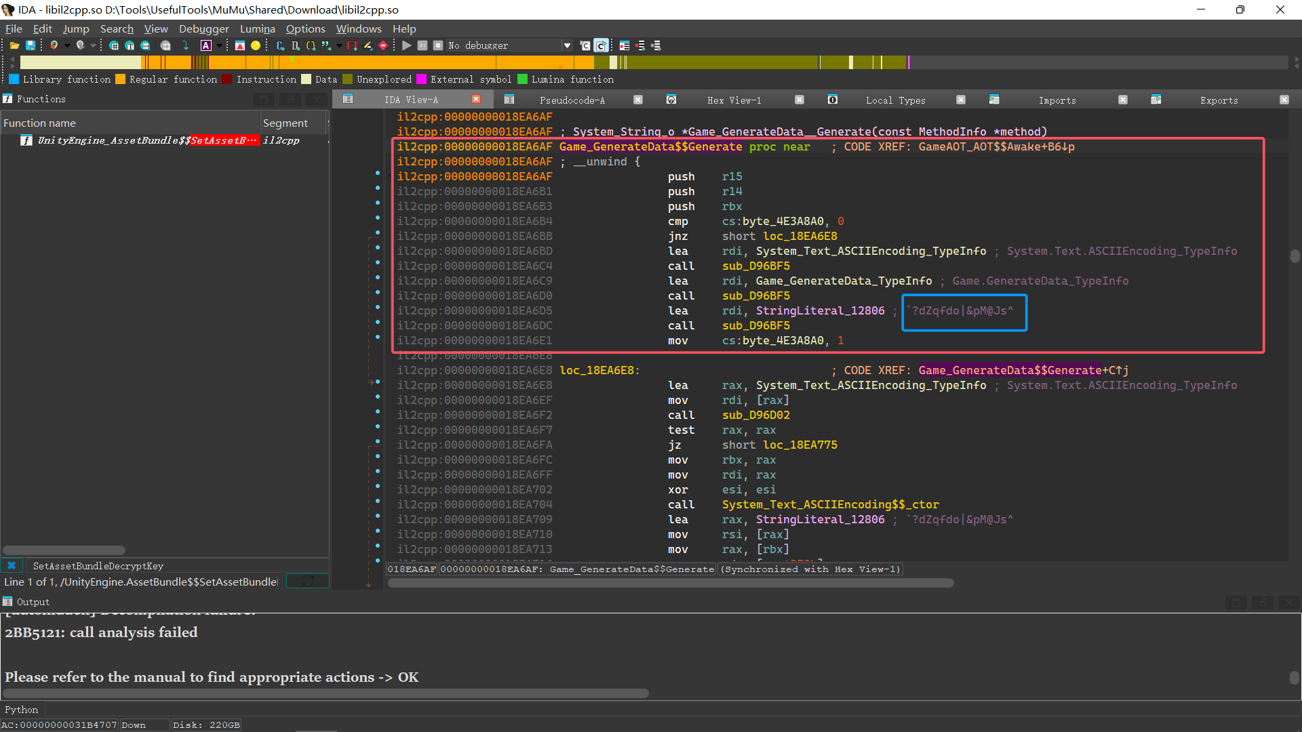Expand the dropdown next to text view icon
The height and width of the screenshot is (732, 1302).
219,45
